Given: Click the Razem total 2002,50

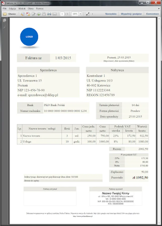Looking at the screenshot, I should (x=143, y=149).
